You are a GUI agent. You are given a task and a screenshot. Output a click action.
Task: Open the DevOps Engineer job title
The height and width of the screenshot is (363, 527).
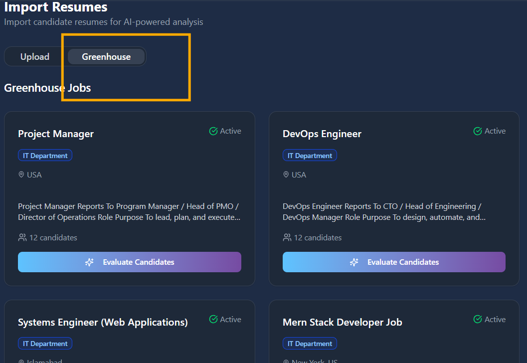322,134
